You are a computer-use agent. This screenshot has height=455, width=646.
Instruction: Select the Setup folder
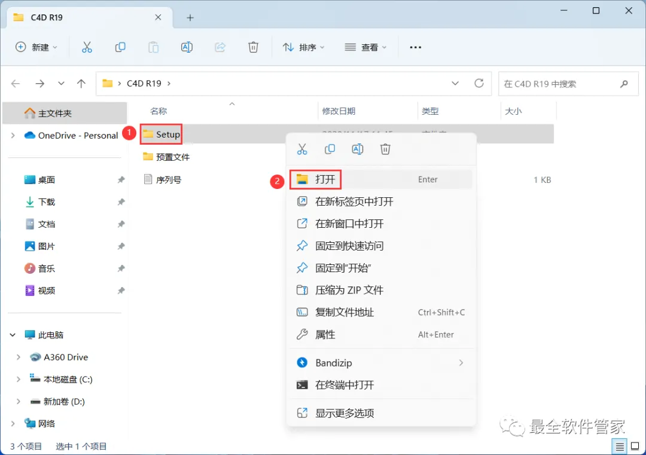click(161, 135)
